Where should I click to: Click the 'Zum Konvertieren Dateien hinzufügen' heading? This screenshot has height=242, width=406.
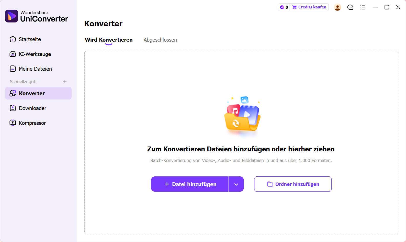click(241, 149)
